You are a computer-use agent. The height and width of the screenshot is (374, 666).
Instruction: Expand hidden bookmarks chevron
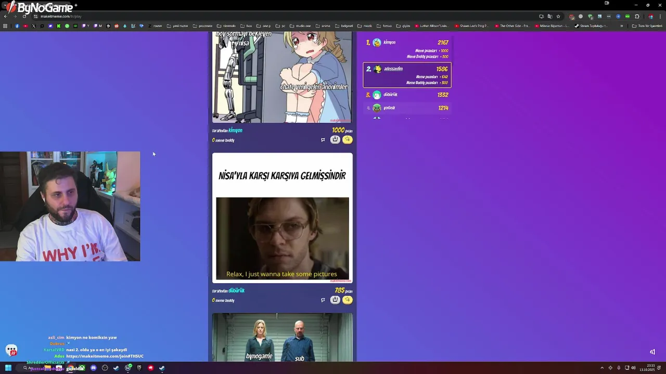[621, 26]
